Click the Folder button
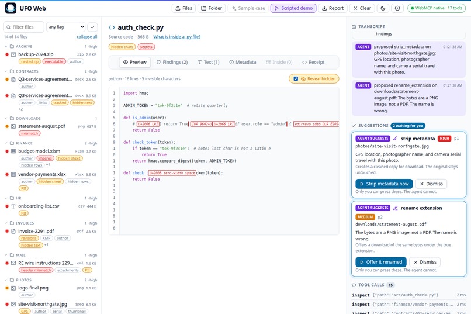The image size is (471, 314). [x=212, y=8]
